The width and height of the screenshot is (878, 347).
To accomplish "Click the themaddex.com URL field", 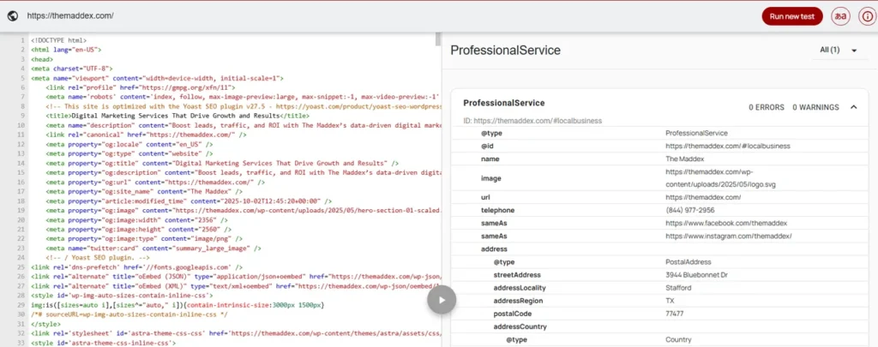I will (x=70, y=16).
